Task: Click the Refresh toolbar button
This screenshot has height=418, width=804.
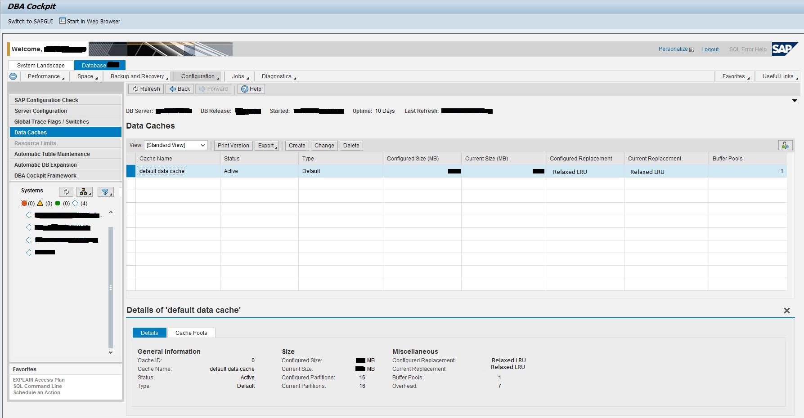Action: point(146,89)
